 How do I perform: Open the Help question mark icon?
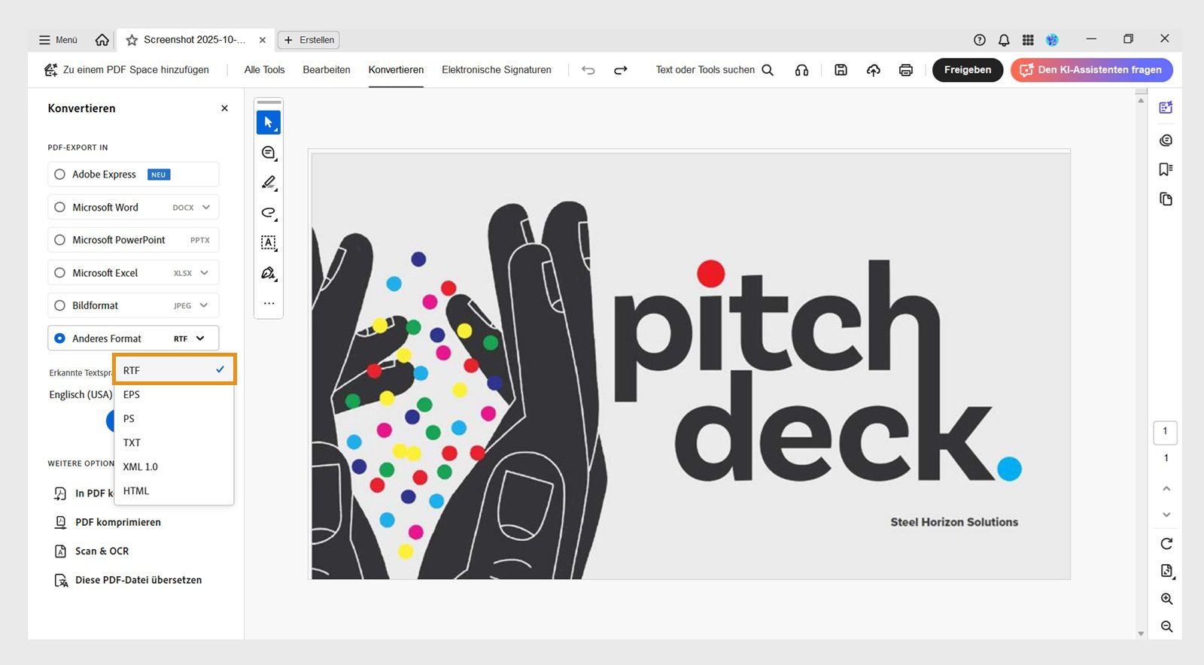979,40
